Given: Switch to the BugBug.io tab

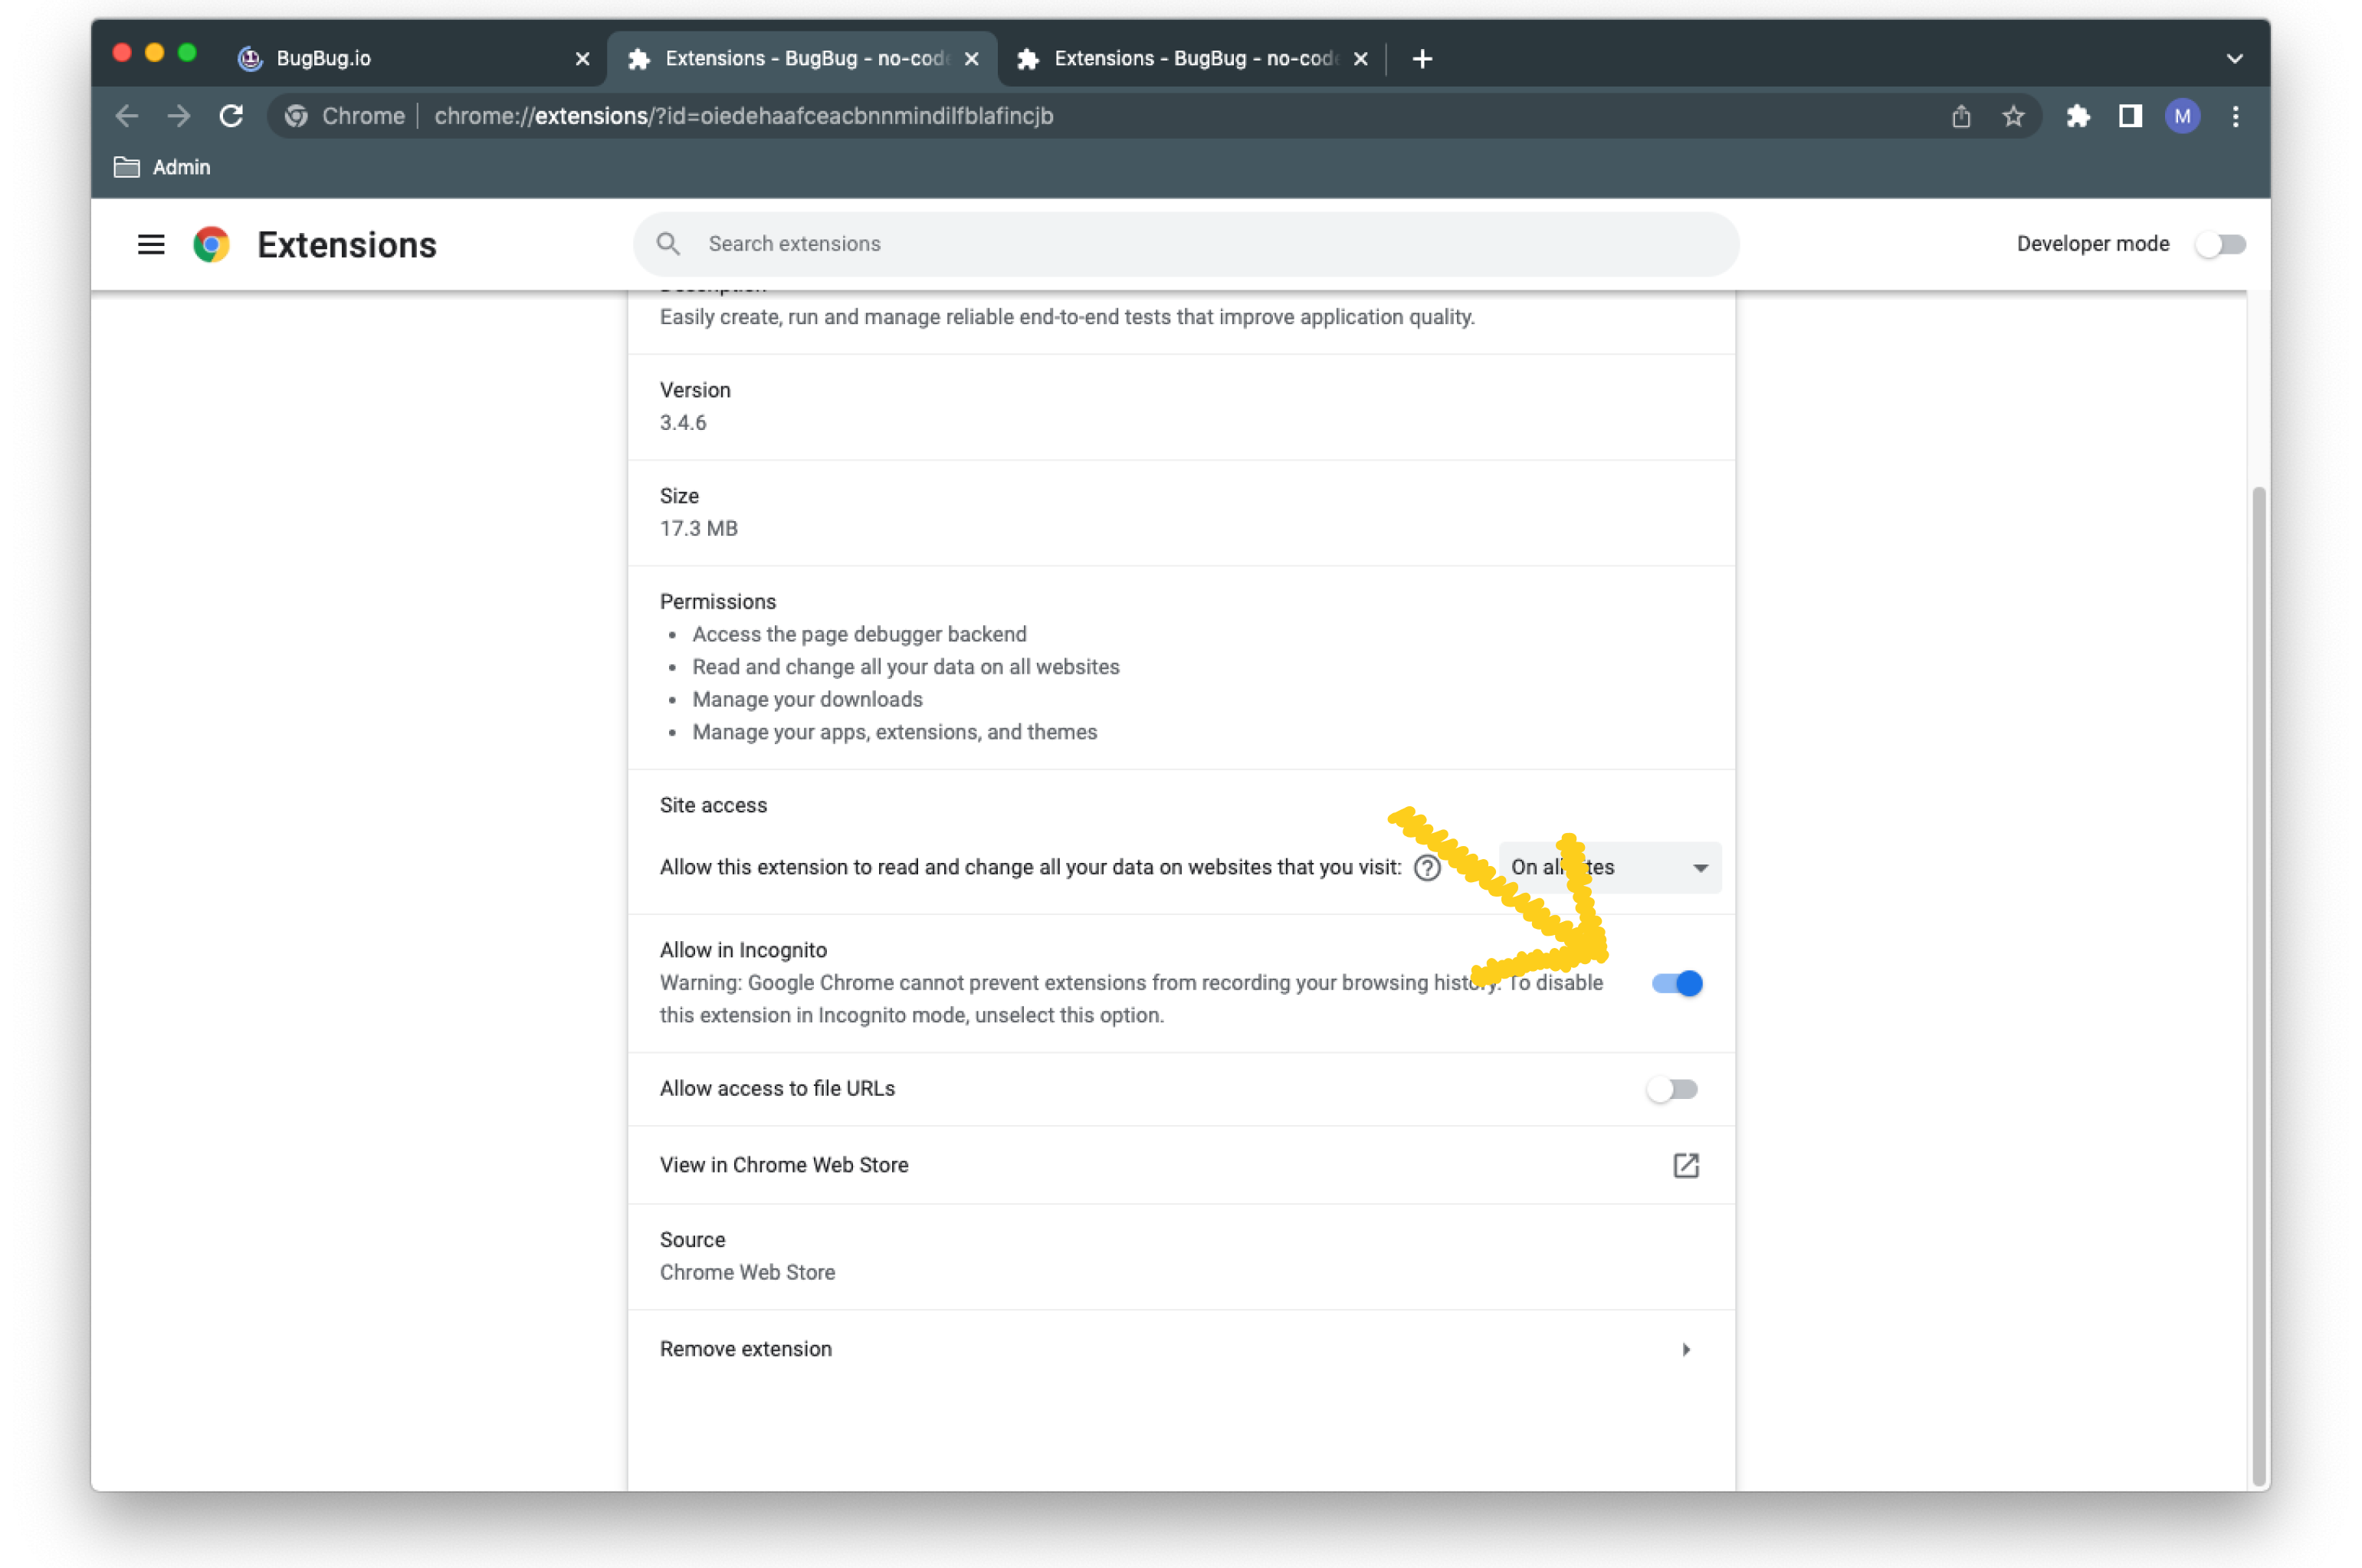Looking at the screenshot, I should (x=411, y=59).
